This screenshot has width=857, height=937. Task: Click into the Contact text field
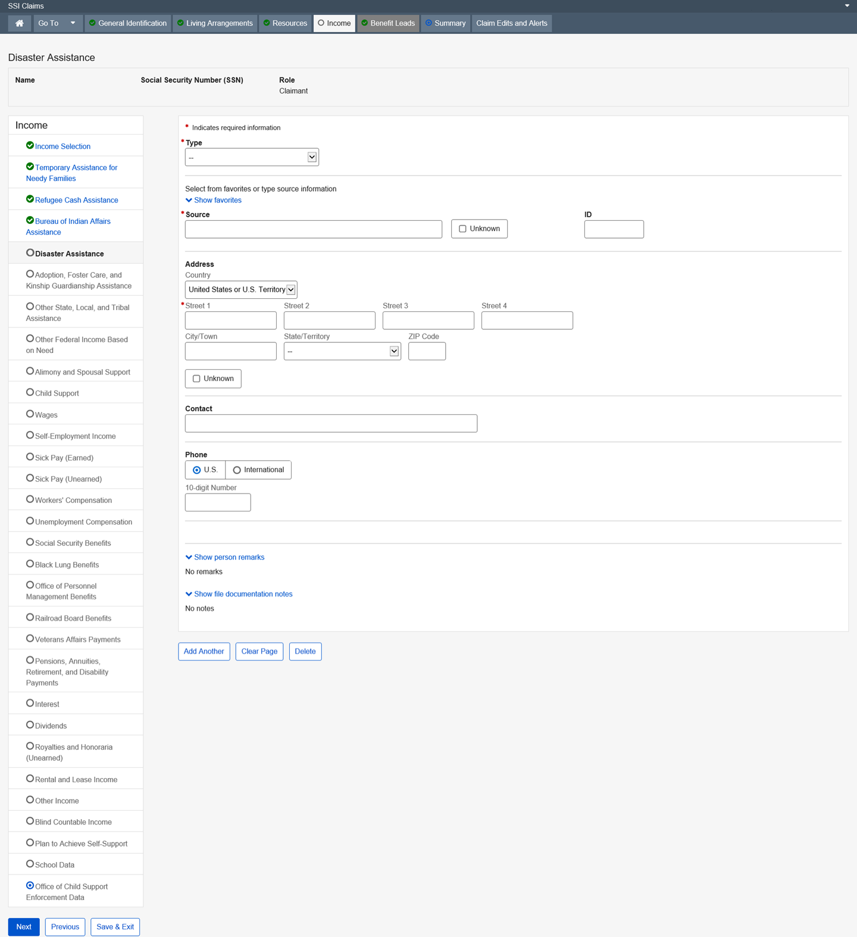[x=331, y=423]
